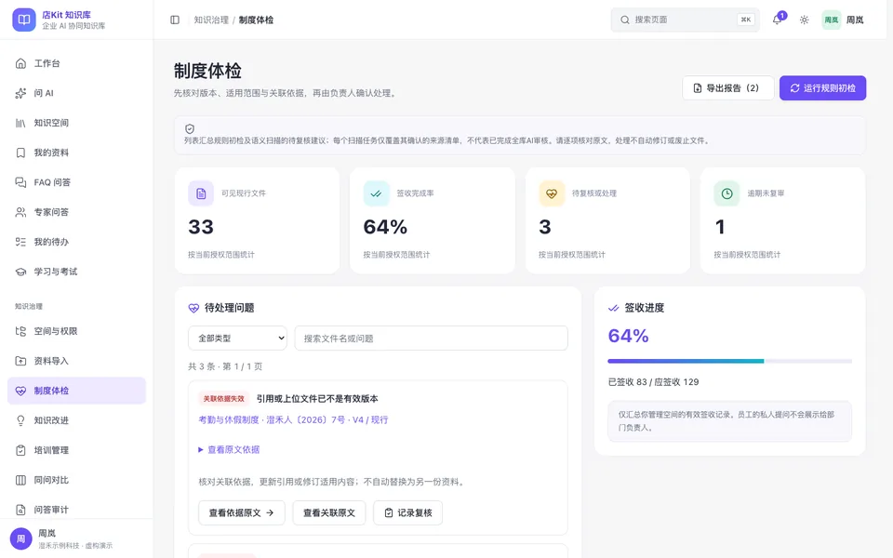Click the 待复核或处理 heart icon

click(x=552, y=193)
